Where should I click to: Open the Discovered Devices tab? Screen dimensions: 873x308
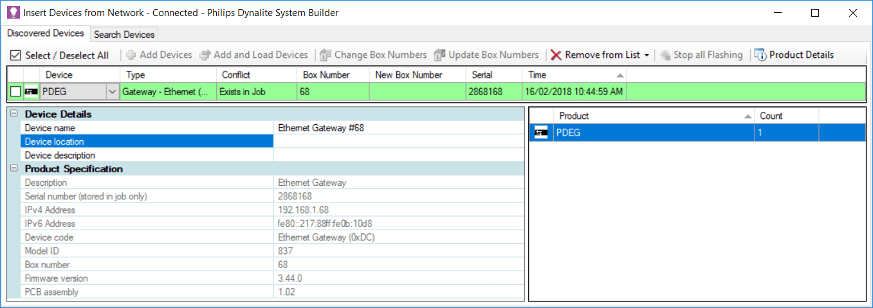[x=46, y=33]
